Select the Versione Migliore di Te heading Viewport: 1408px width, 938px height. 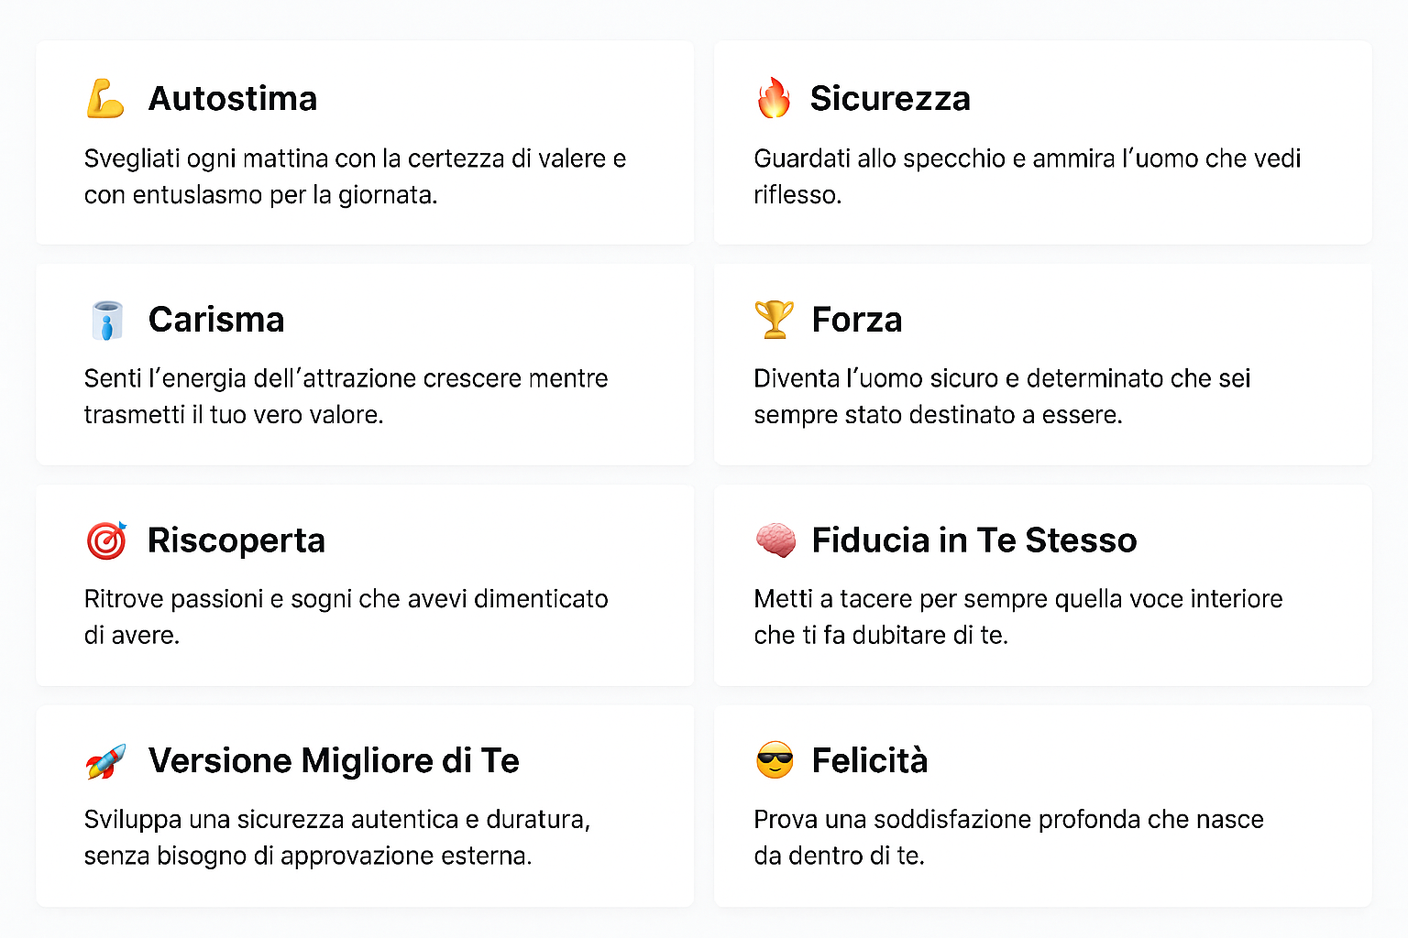tap(334, 760)
